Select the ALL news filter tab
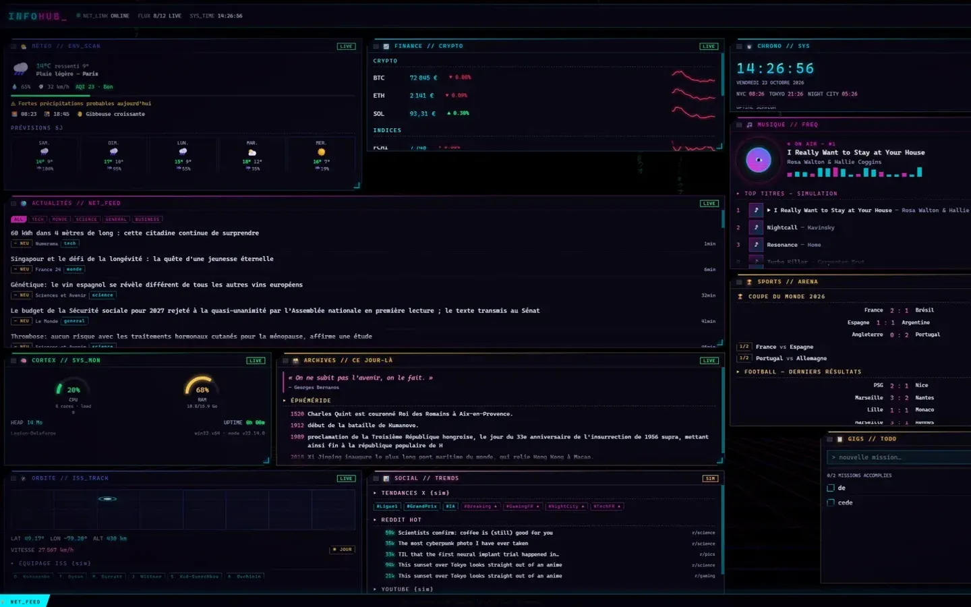This screenshot has height=607, width=971. (19, 219)
